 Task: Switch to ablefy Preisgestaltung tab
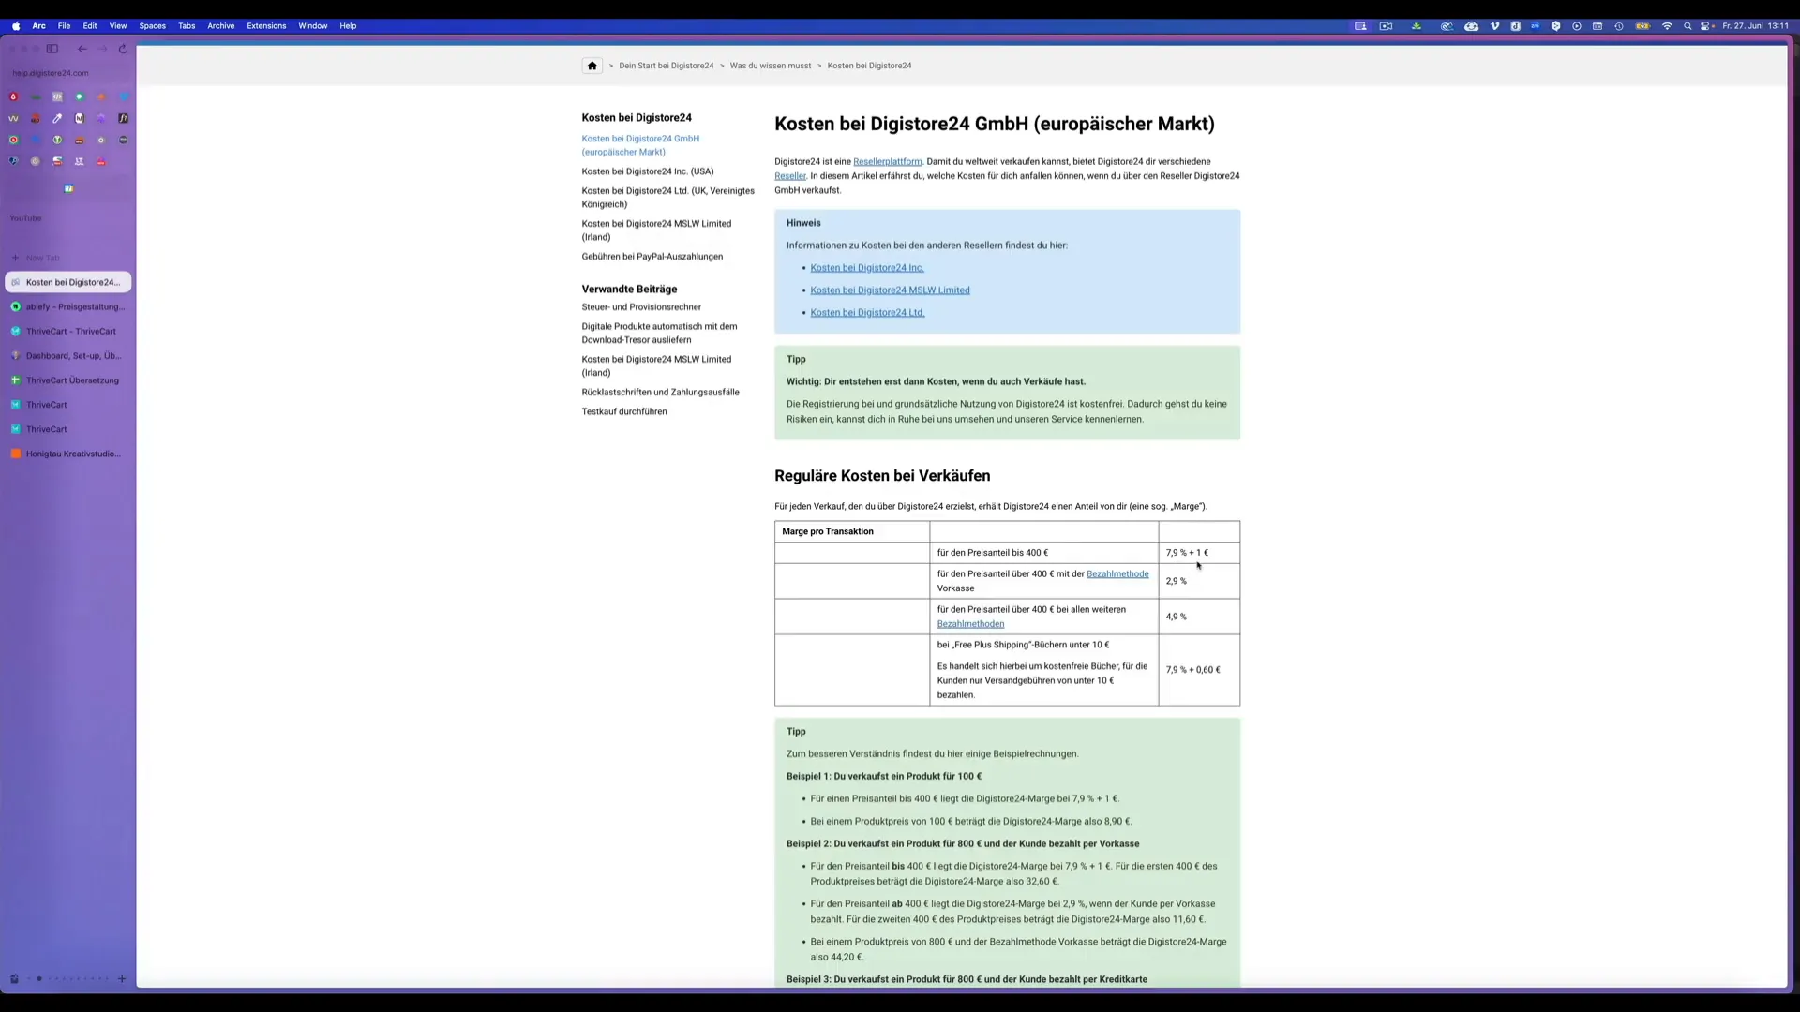click(67, 306)
